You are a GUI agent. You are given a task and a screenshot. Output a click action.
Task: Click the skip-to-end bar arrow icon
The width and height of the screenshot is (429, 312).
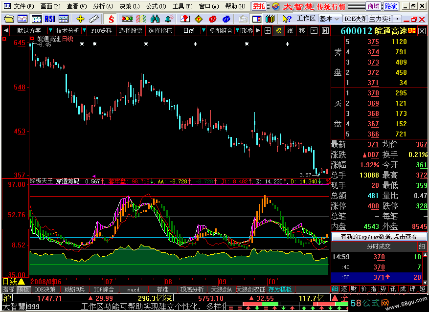click(x=325, y=31)
